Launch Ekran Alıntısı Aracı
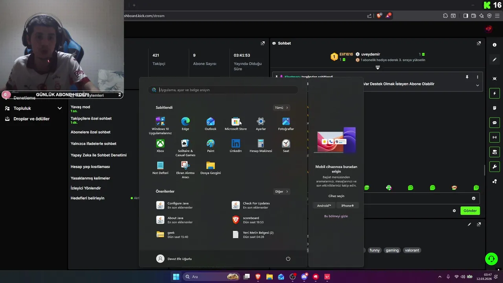Screen dimensions: 503x283 [185, 170]
